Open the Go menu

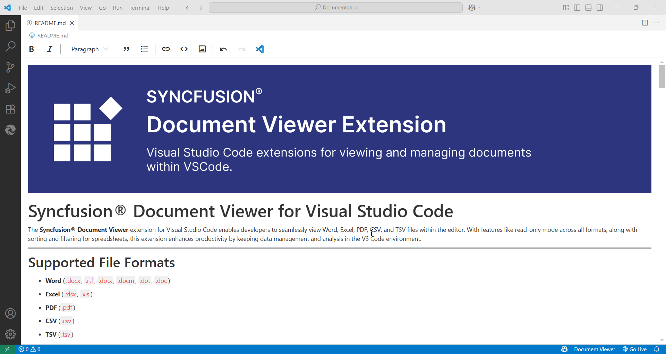point(102,8)
